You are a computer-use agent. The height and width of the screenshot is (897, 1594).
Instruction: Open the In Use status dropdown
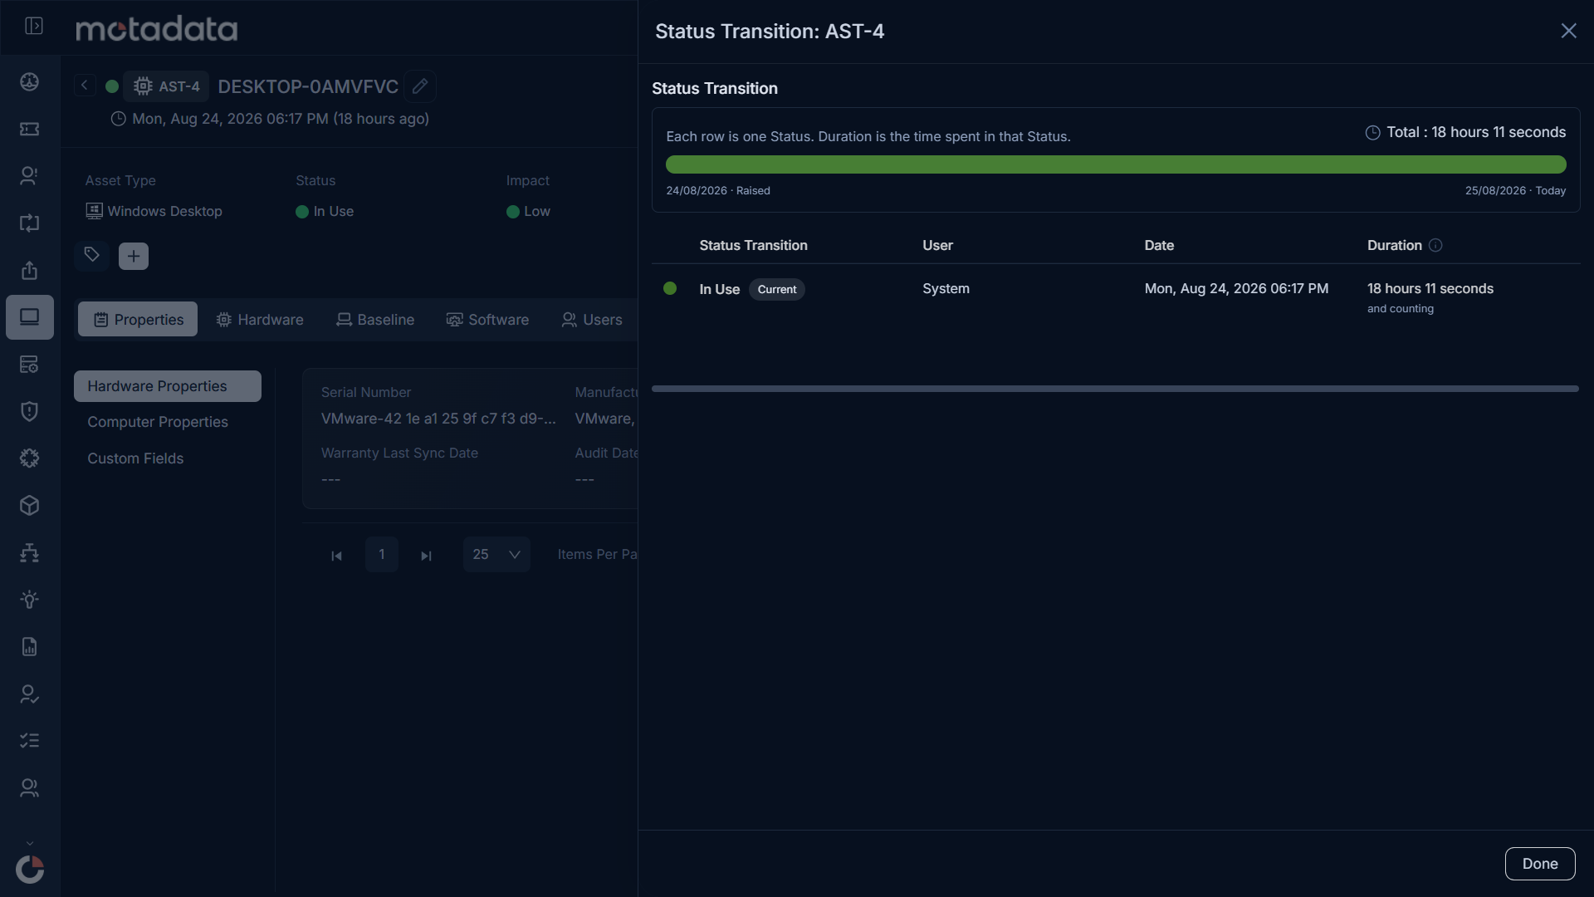pos(325,211)
